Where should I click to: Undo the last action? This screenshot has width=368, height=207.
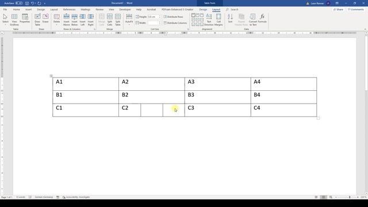pos(33,3)
